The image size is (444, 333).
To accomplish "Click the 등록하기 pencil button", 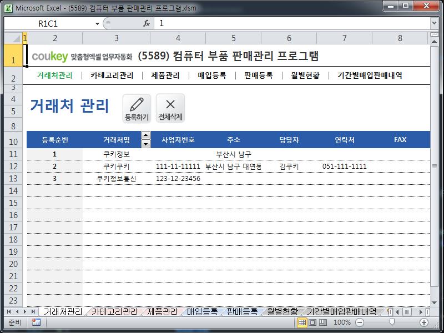I will coord(137,109).
